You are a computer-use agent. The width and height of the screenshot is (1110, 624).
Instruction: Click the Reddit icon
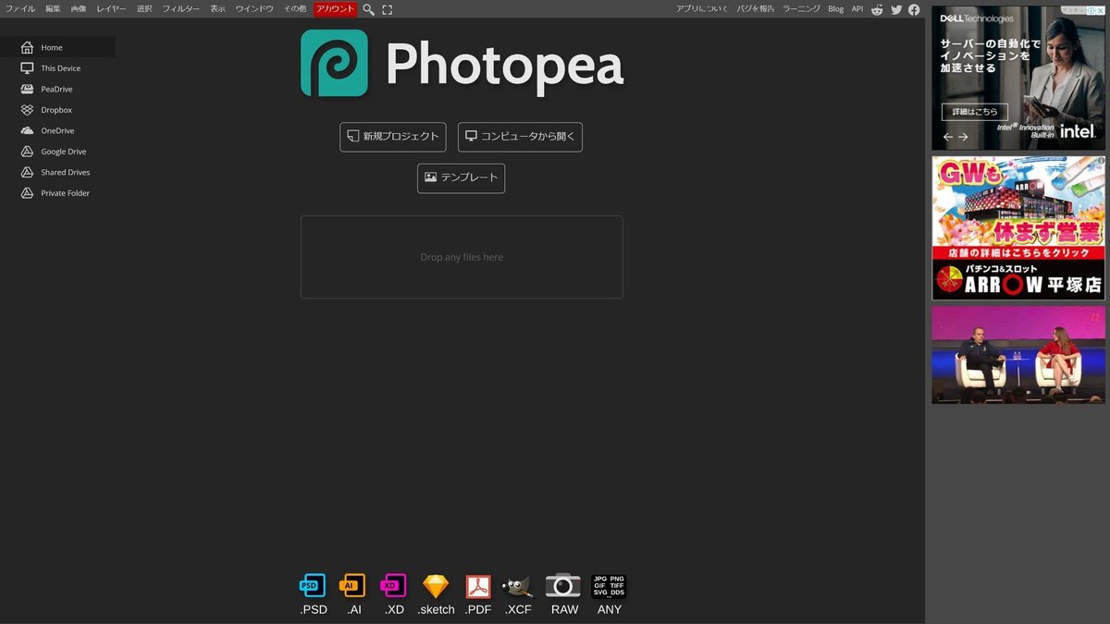tap(877, 9)
